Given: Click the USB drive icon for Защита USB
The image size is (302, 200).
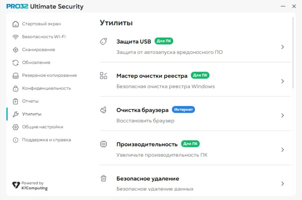Looking at the screenshot, I should click(103, 41).
